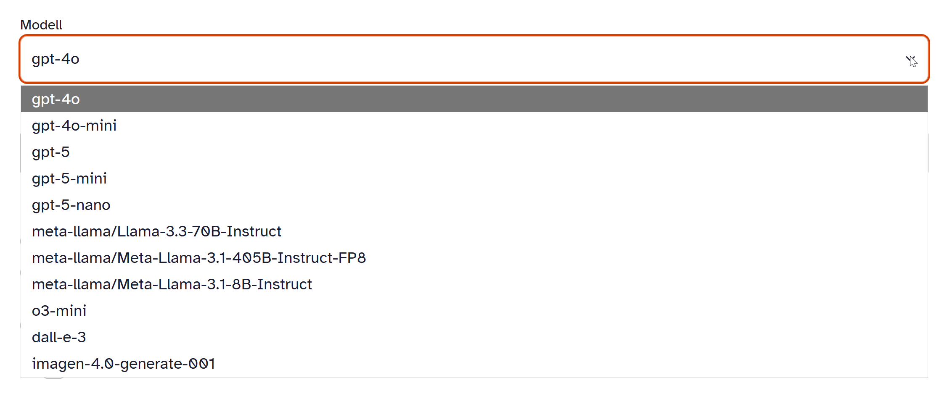Pick meta-llama/Meta-Llama-3.1-8B-Instruct
The width and height of the screenshot is (947, 396).
coord(172,284)
